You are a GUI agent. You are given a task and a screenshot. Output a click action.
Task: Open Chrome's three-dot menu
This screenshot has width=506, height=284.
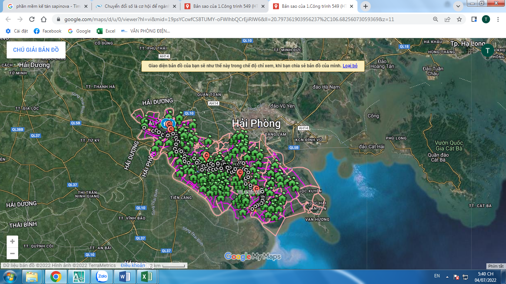498,19
